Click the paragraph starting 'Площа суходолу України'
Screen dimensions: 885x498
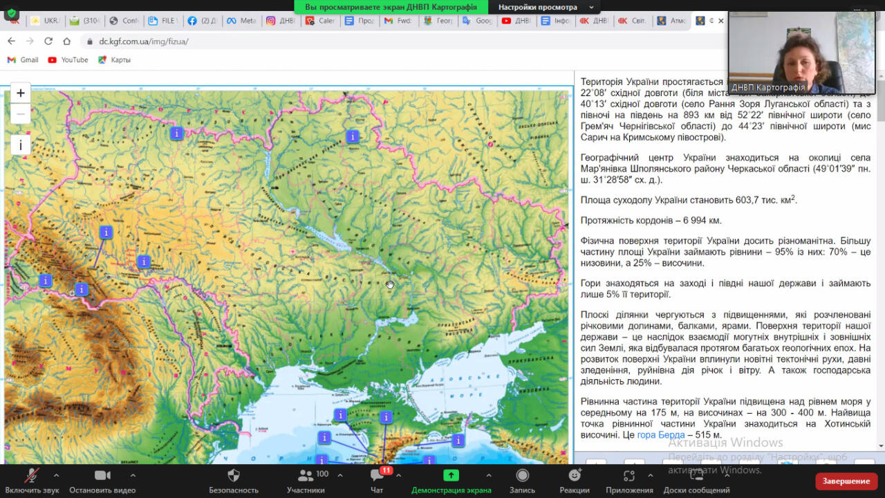[x=689, y=200]
